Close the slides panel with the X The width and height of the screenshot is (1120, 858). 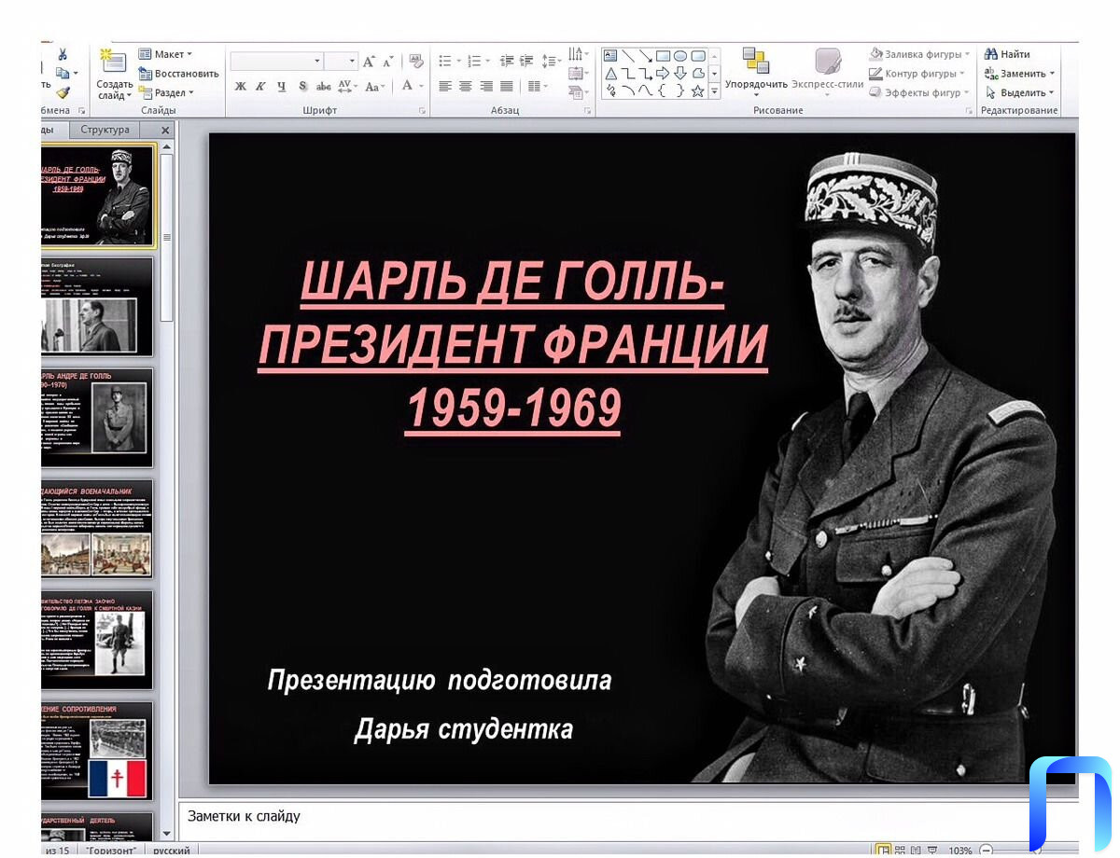click(x=165, y=131)
